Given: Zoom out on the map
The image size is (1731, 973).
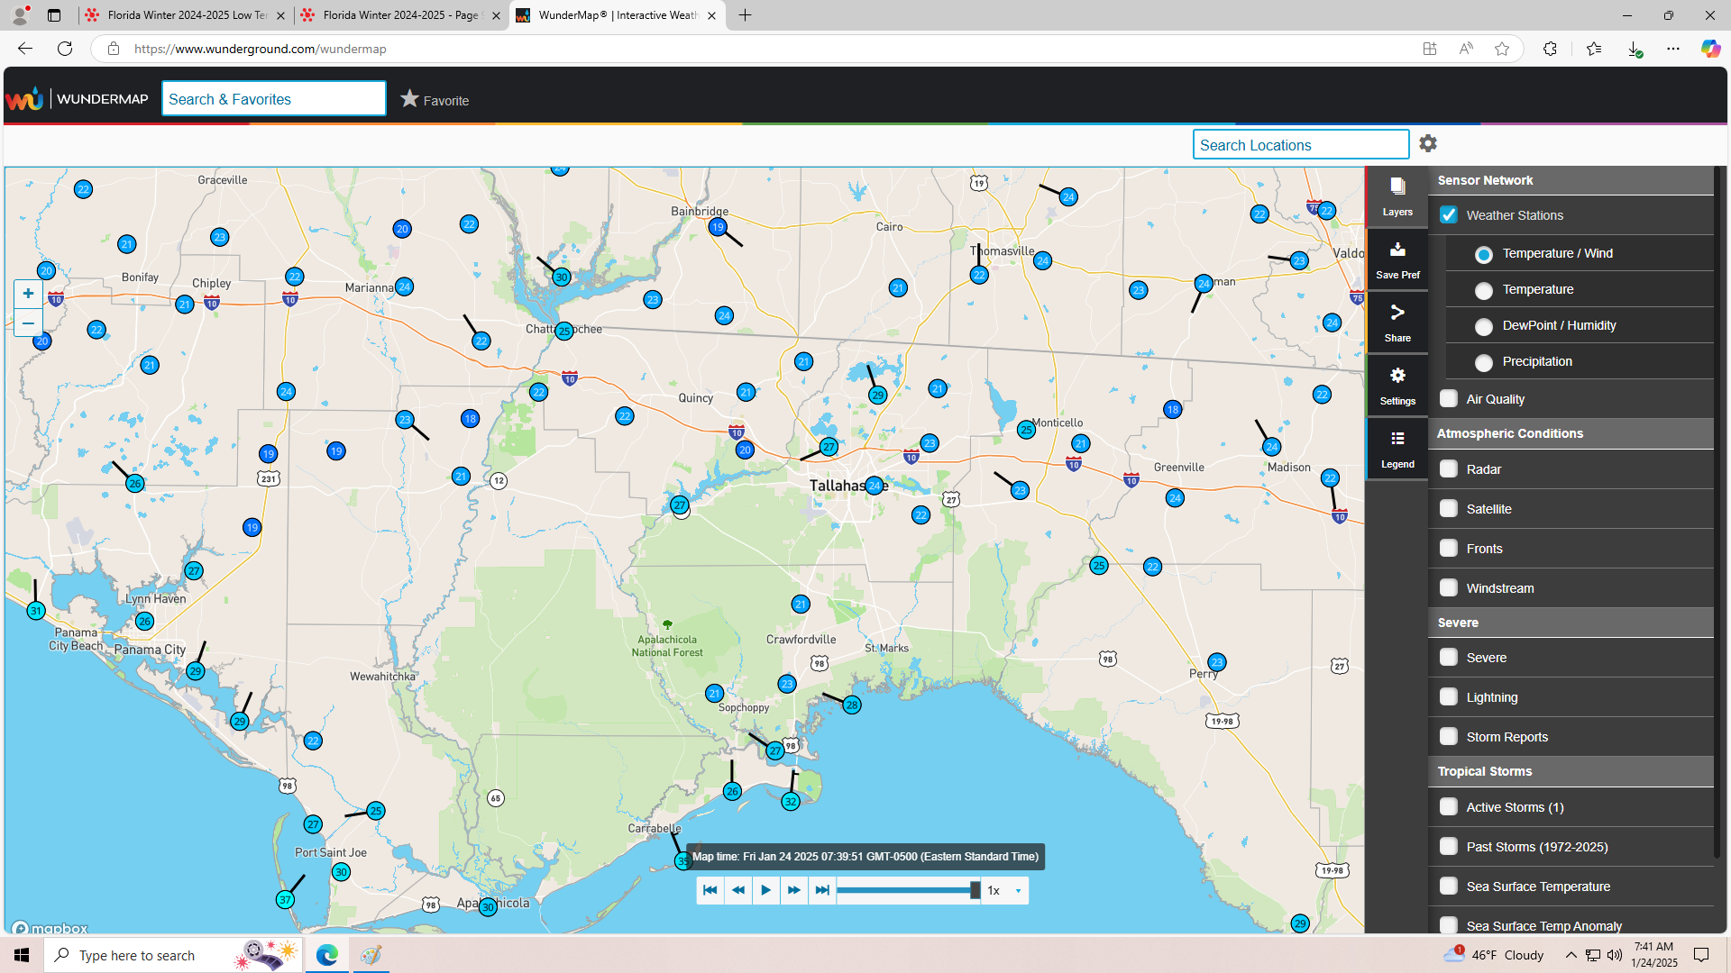Looking at the screenshot, I should click(x=28, y=323).
